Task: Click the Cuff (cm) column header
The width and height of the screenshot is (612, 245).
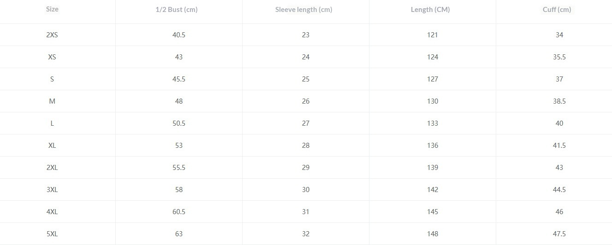Action: (557, 10)
